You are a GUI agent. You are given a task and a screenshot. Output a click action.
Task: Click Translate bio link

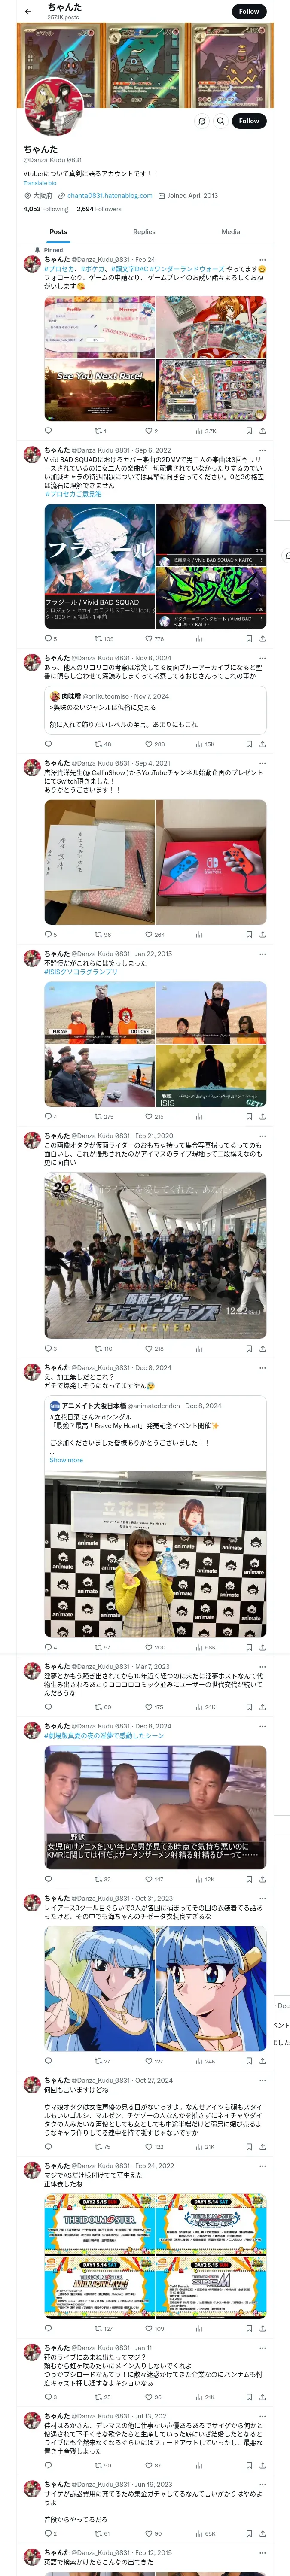tap(40, 183)
